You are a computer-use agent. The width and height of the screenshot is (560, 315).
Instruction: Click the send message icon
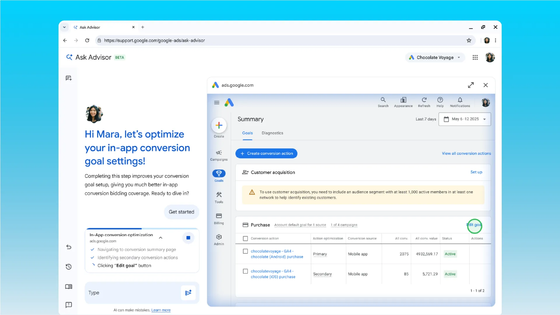click(x=188, y=293)
